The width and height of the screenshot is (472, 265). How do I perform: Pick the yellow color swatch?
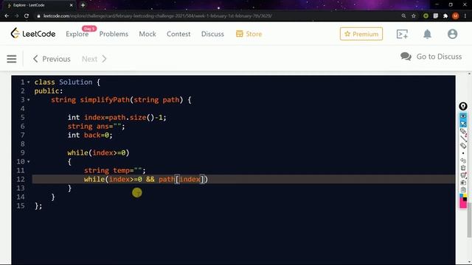pos(465,196)
